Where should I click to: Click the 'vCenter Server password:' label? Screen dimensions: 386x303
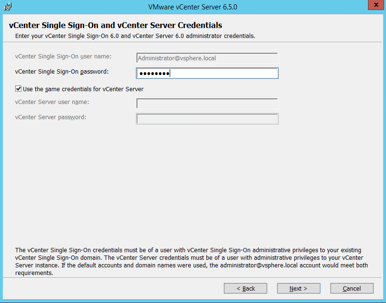(51, 117)
